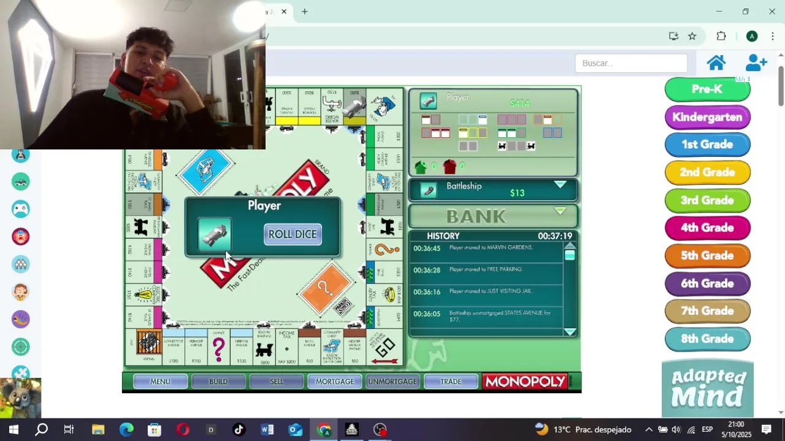Click the SELL button
The width and height of the screenshot is (785, 441).
tap(277, 382)
